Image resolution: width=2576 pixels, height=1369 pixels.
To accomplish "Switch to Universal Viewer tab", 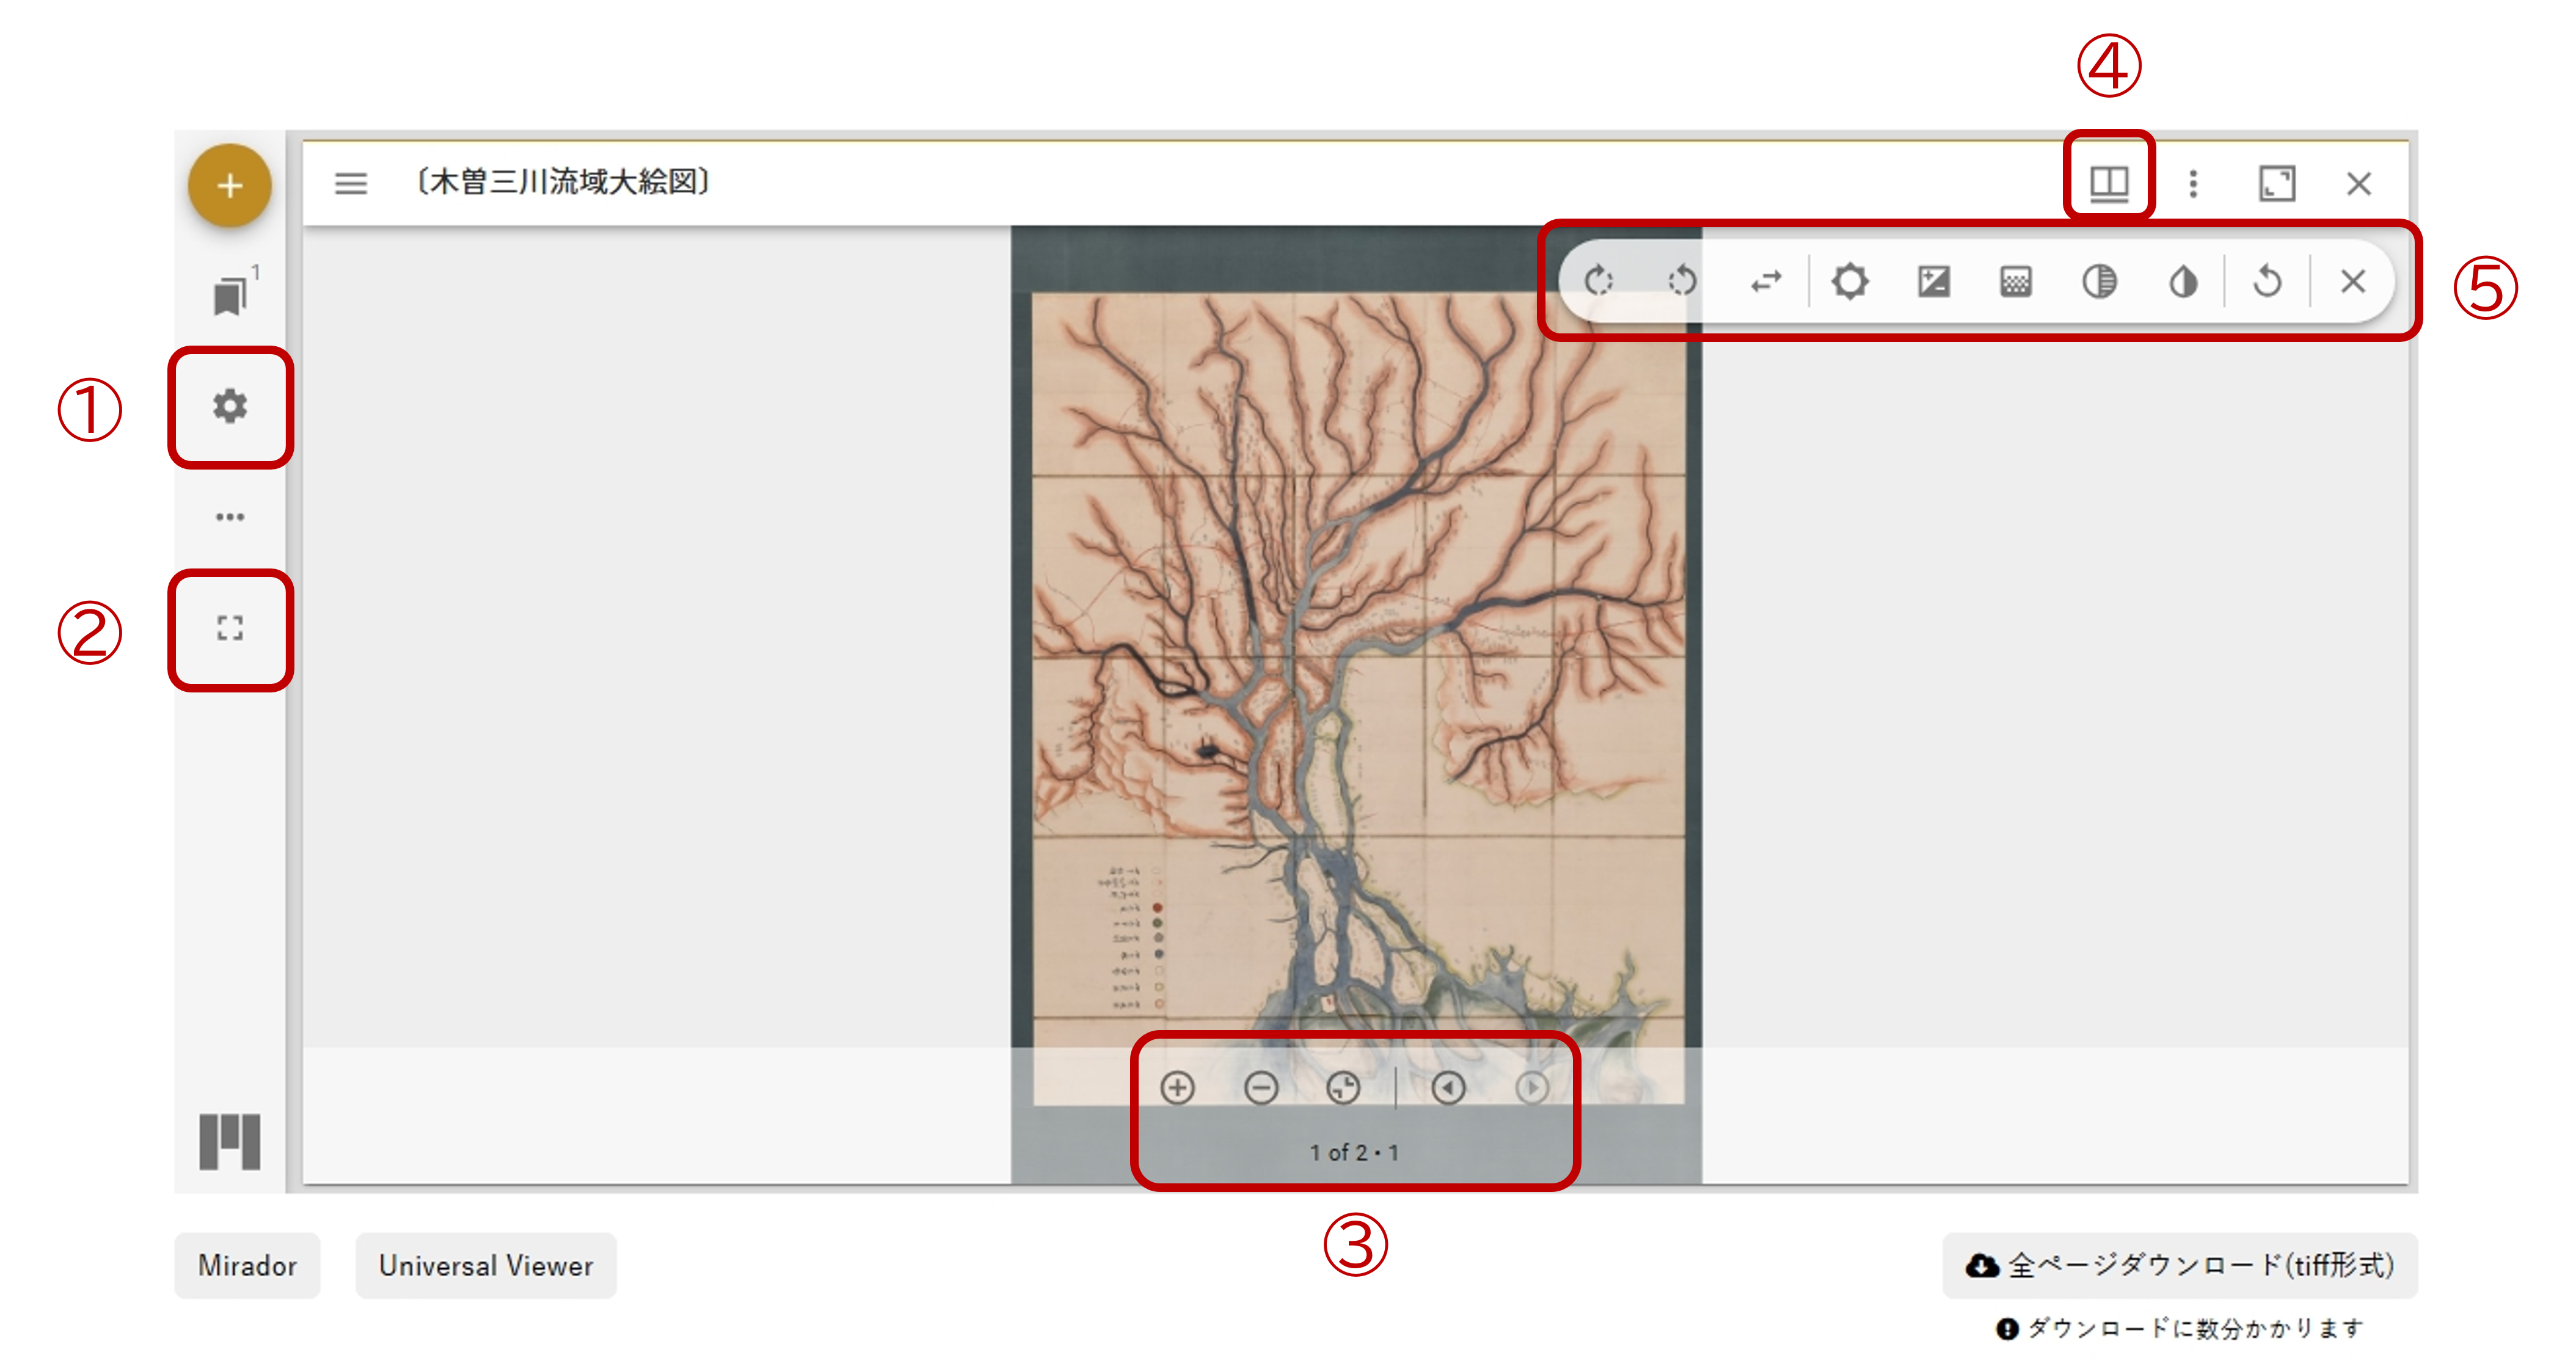I will coord(486,1265).
